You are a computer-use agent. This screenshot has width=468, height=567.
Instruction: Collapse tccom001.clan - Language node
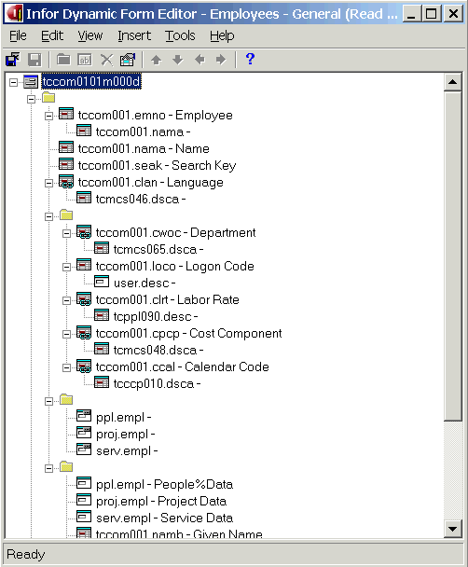[x=48, y=184]
